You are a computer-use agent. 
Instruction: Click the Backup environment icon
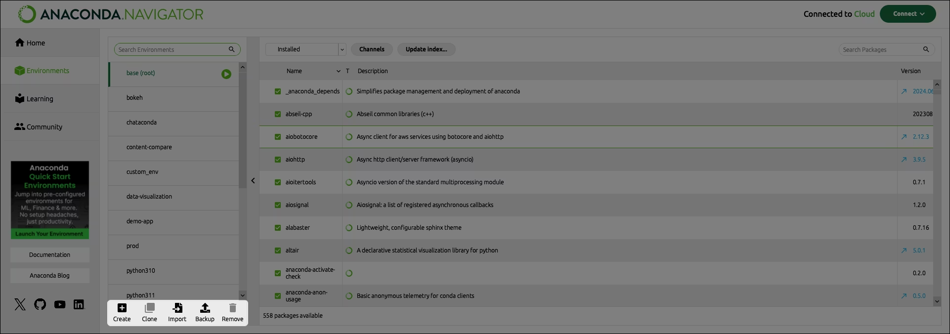[205, 308]
